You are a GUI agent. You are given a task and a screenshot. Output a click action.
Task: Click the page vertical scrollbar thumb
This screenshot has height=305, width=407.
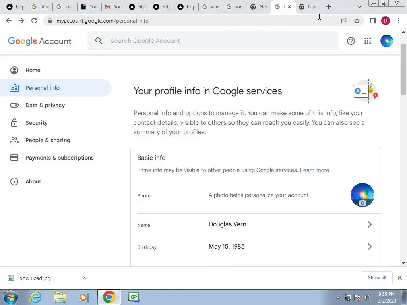click(403, 69)
